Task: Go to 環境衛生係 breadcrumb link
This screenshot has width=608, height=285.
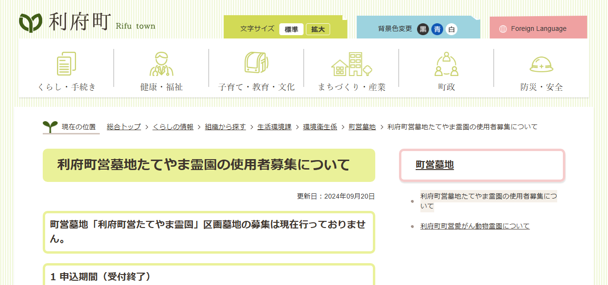Action: pyautogui.click(x=320, y=127)
